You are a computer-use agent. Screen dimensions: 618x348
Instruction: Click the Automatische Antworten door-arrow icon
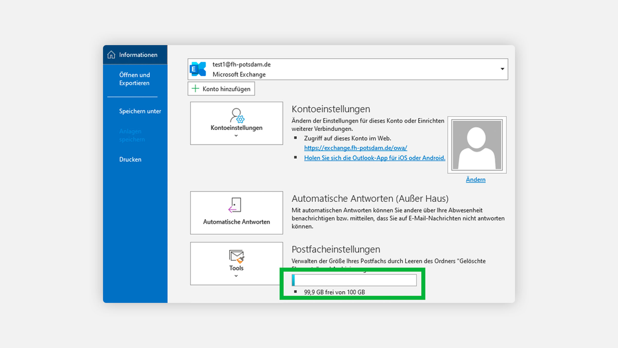235,205
